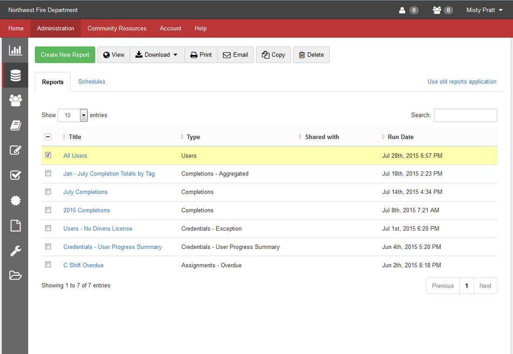Delete the selected report
The image size is (513, 354).
coord(311,54)
